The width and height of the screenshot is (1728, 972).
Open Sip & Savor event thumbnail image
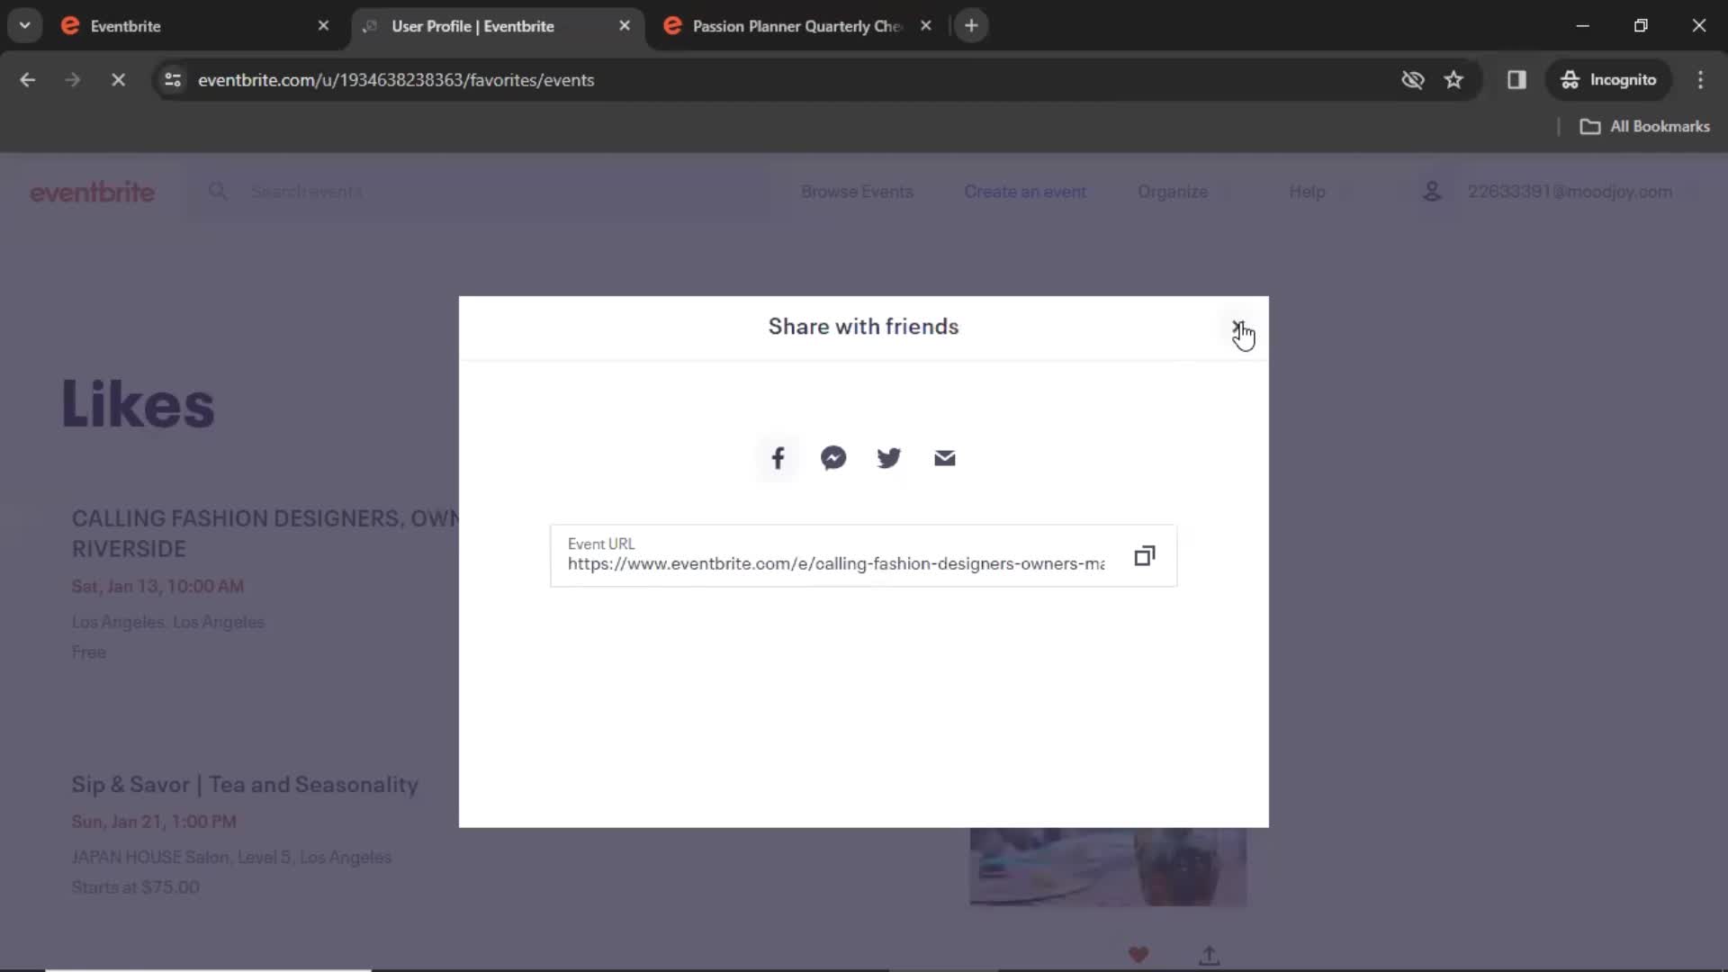click(x=1108, y=867)
